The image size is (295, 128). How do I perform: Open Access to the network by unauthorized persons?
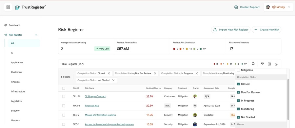(109, 124)
